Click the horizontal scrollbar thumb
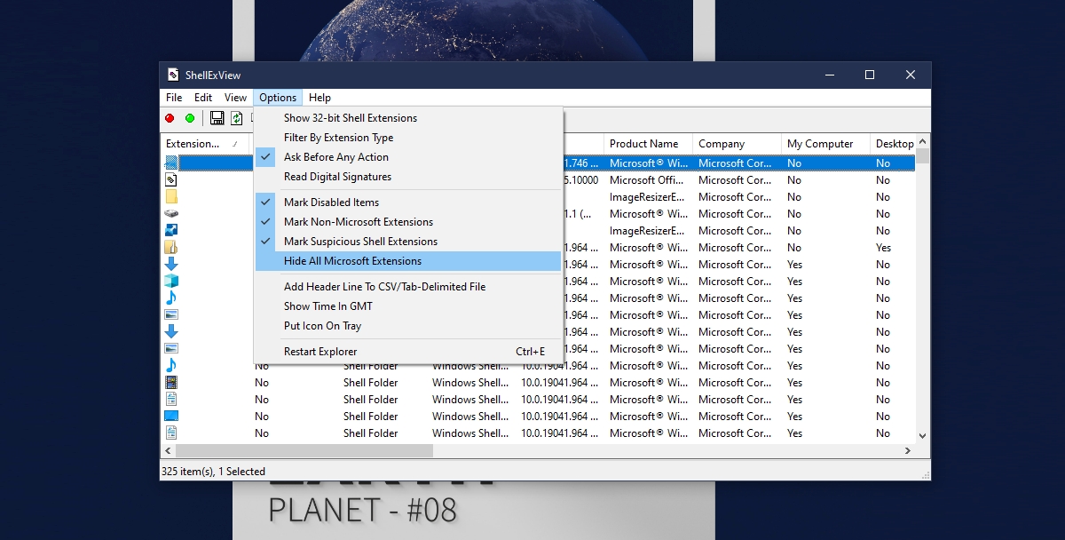1065x540 pixels. pos(304,451)
